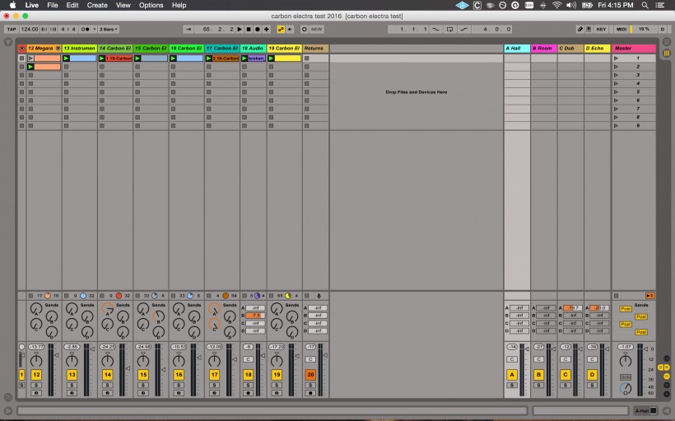Launch the clip slot in track 13
This screenshot has width=675, height=421.
[65, 58]
